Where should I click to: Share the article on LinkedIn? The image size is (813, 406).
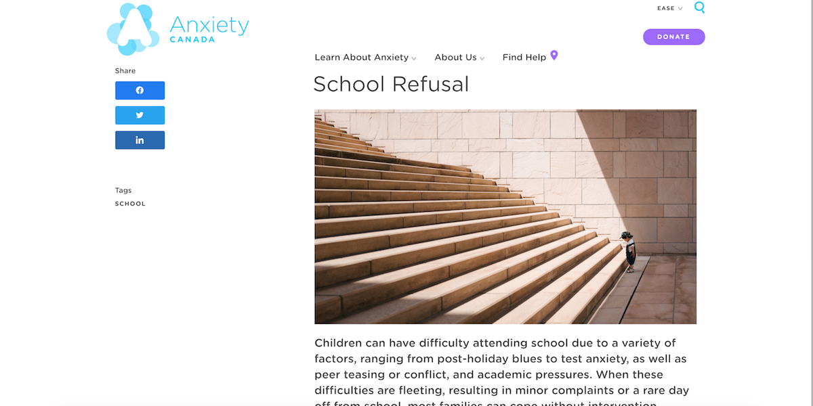(140, 140)
